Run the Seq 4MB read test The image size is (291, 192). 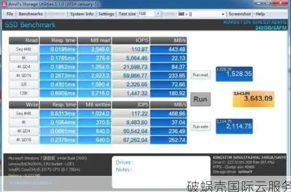(24, 50)
